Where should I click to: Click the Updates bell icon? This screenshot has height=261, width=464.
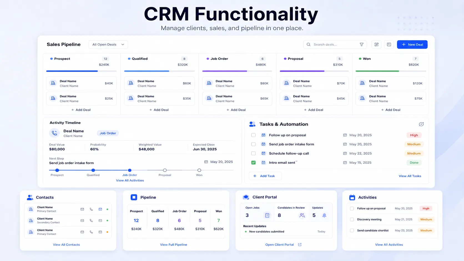point(324,215)
